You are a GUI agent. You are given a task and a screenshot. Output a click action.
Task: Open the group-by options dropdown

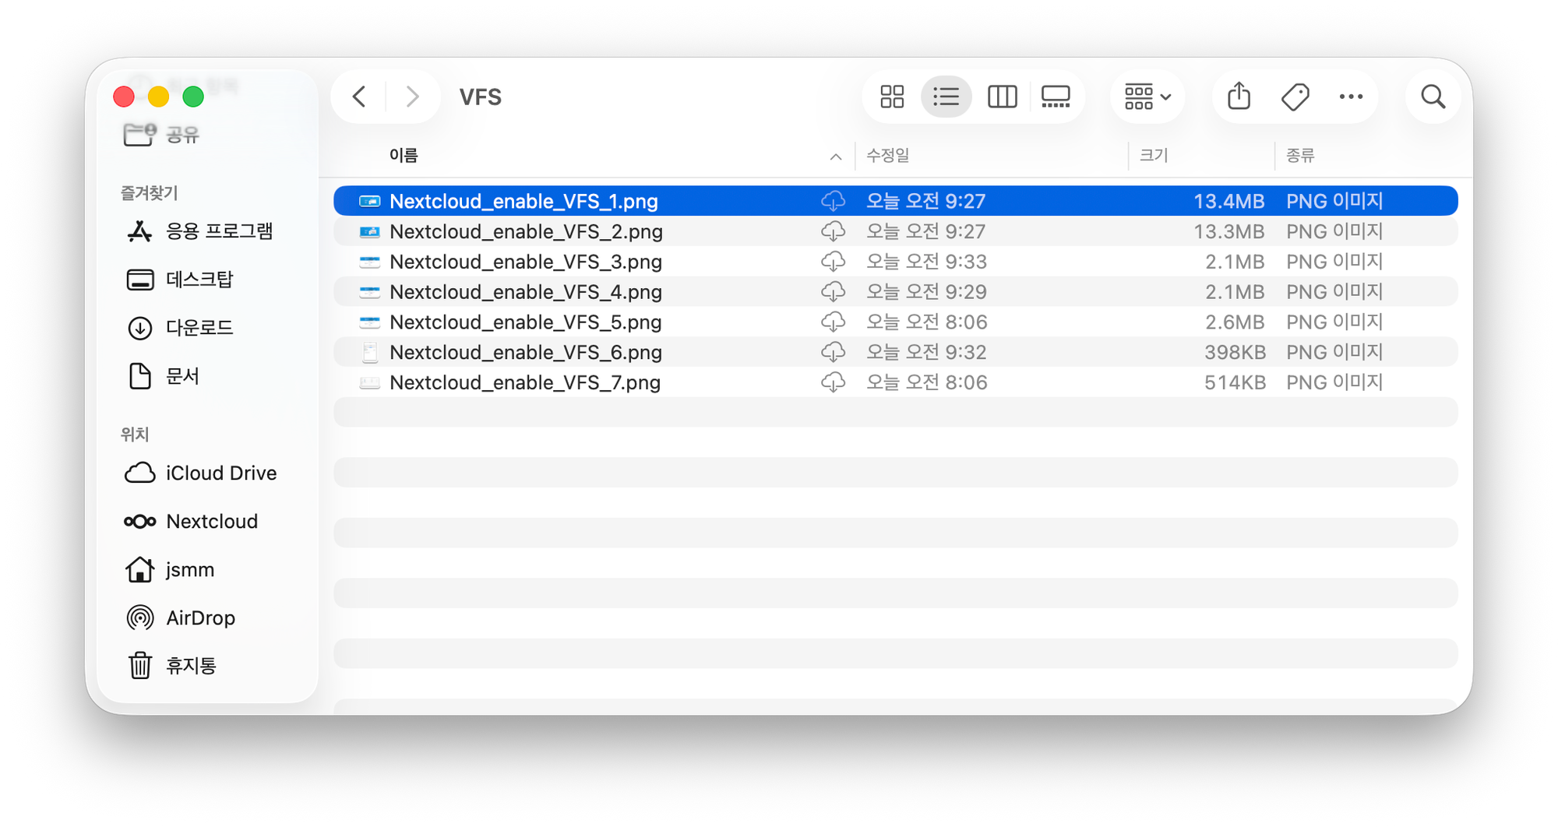pos(1147,97)
